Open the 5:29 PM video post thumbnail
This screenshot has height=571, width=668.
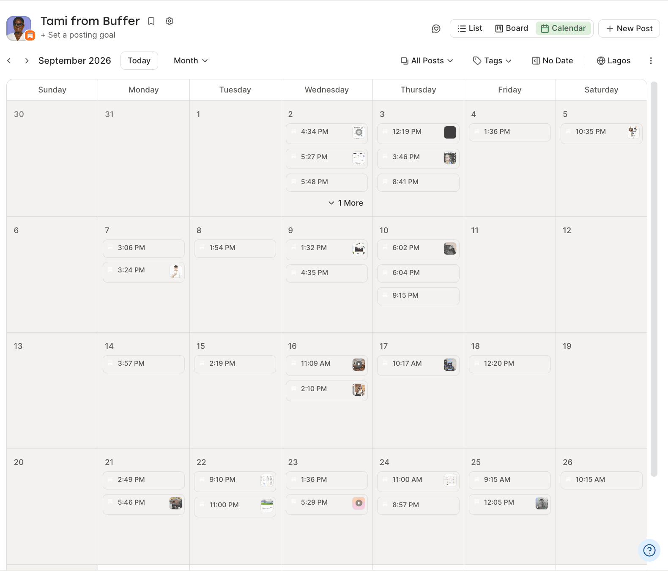[359, 503]
